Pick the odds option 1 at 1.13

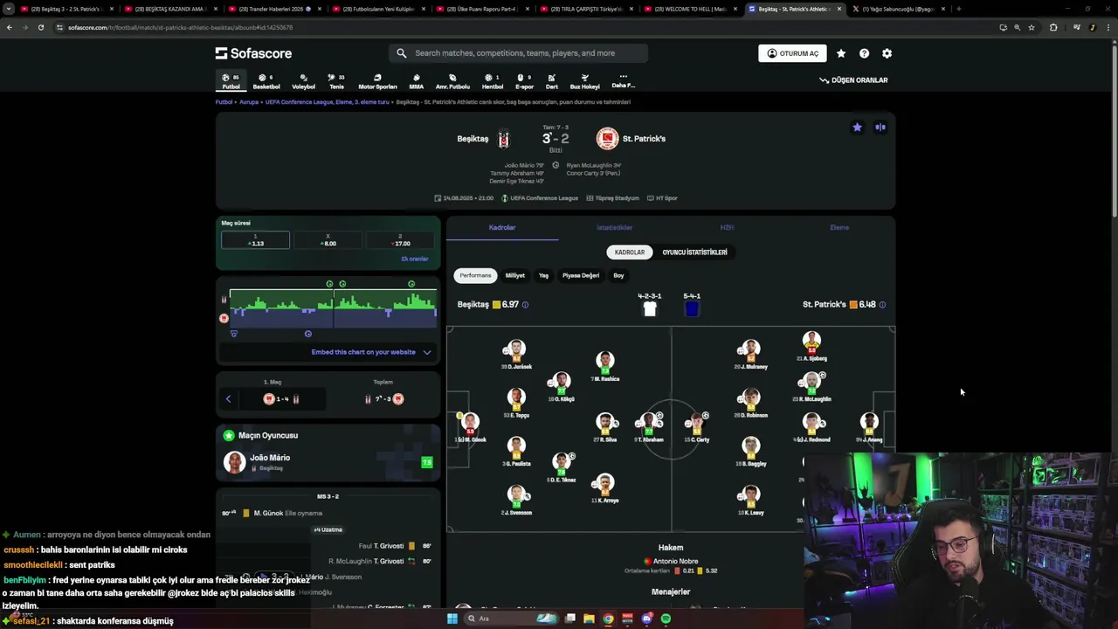(x=255, y=239)
